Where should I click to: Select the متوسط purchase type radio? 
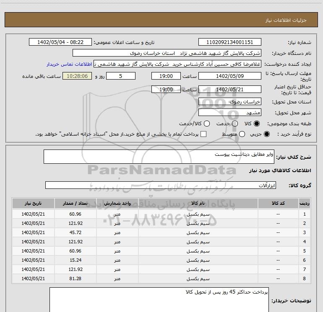click(242, 134)
